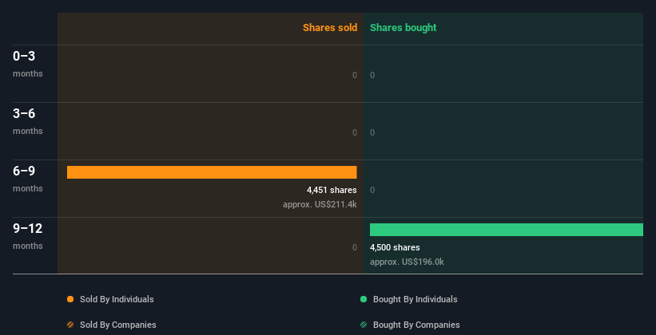Toggle the Sold By Companies legend label
656x335 pixels.
coord(118,325)
